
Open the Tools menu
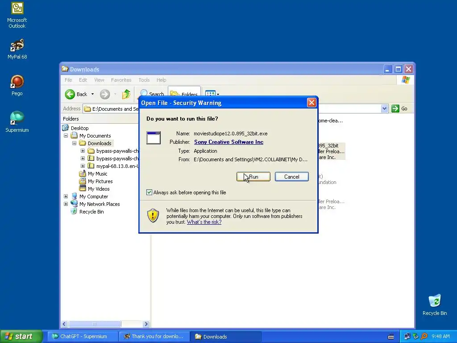(144, 80)
